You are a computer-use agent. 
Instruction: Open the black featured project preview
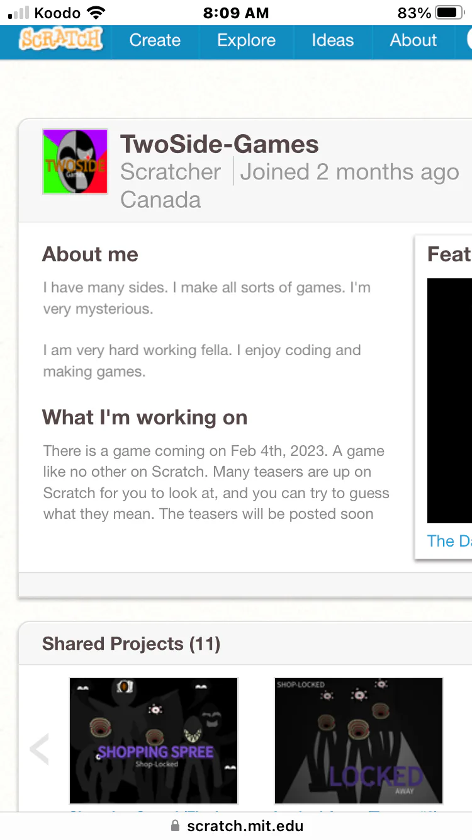coord(449,400)
